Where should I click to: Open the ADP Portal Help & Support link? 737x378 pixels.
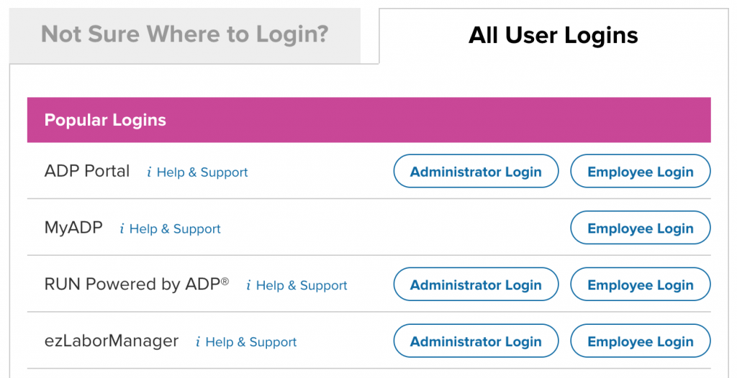click(202, 172)
